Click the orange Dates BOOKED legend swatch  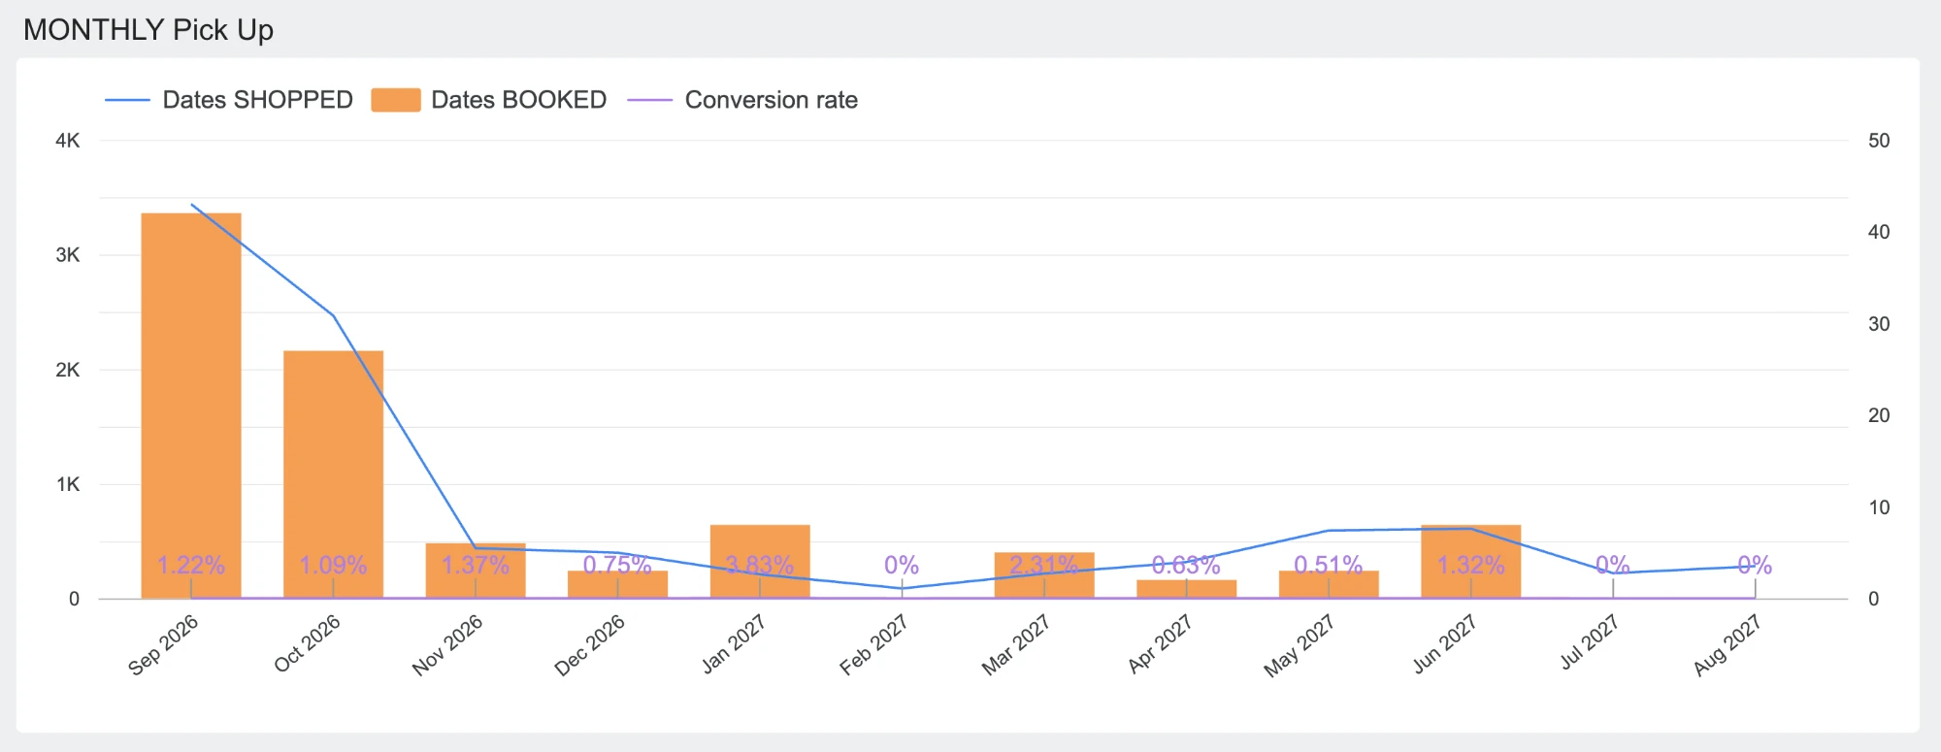[x=396, y=100]
